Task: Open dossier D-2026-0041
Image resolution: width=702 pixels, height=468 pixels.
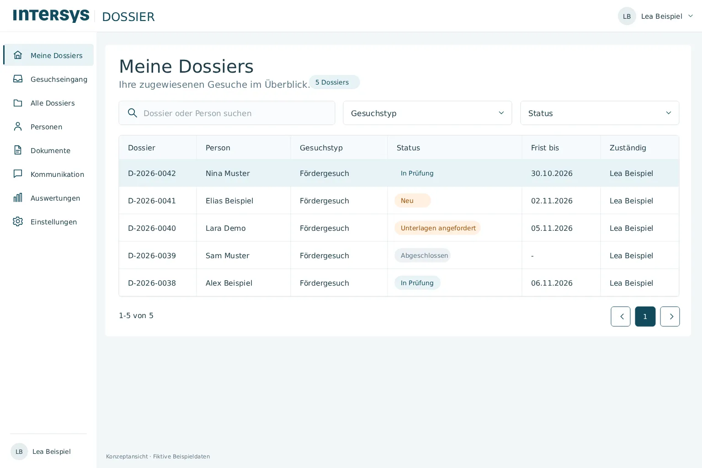Action: 152,201
